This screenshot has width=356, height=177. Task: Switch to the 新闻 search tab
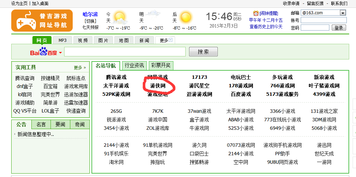click(144, 40)
